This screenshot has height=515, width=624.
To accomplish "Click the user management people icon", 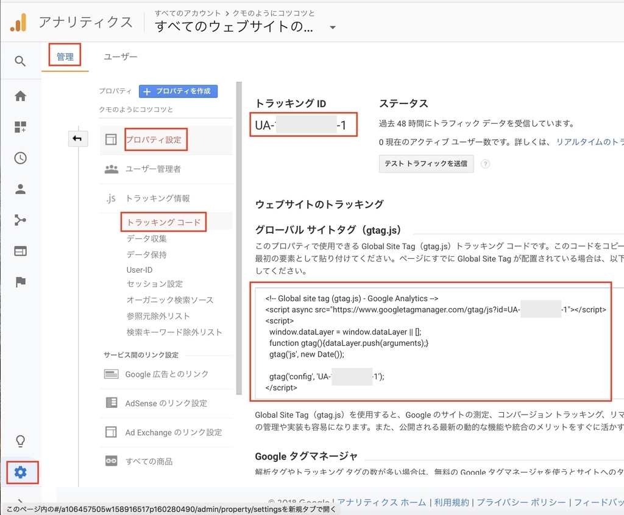I will pos(112,169).
